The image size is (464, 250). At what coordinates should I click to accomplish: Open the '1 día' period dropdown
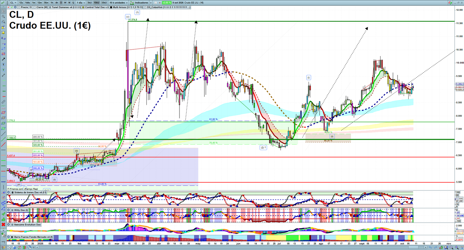(x=81, y=3)
